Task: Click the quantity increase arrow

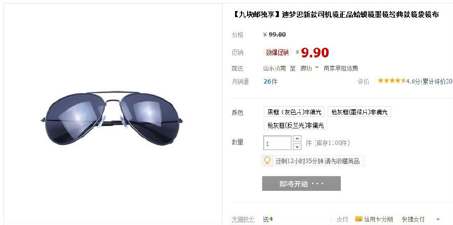Action: 297,139
